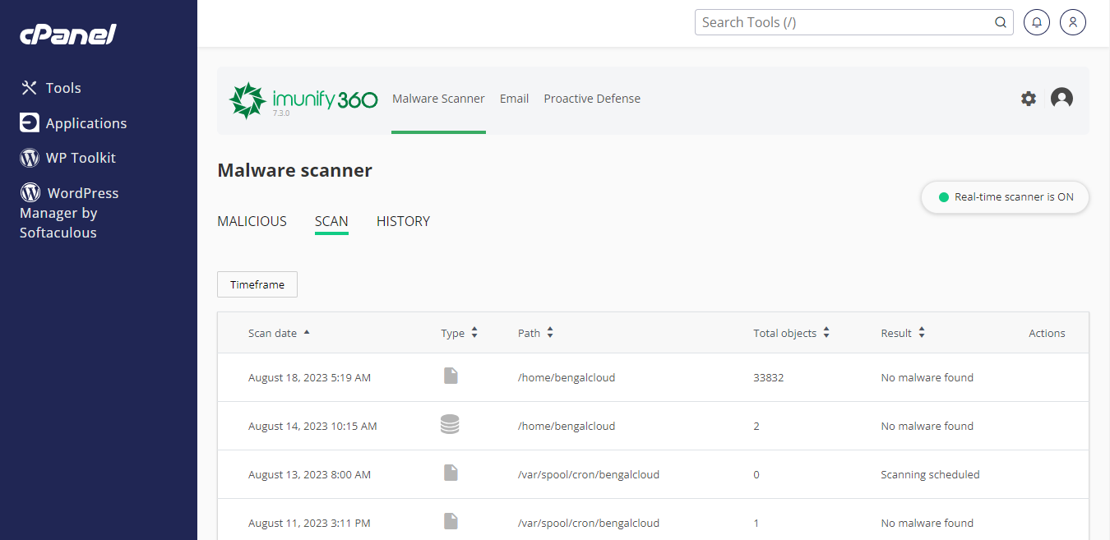
Task: Switch to the Proactive Defense tab
Action: pos(592,98)
